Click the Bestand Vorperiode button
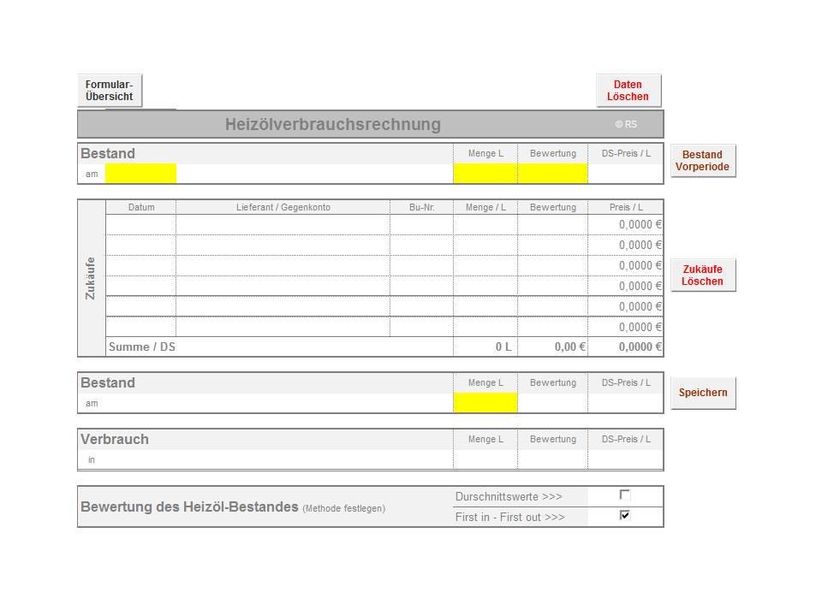Viewport: 822px width, 616px height. tap(702, 161)
